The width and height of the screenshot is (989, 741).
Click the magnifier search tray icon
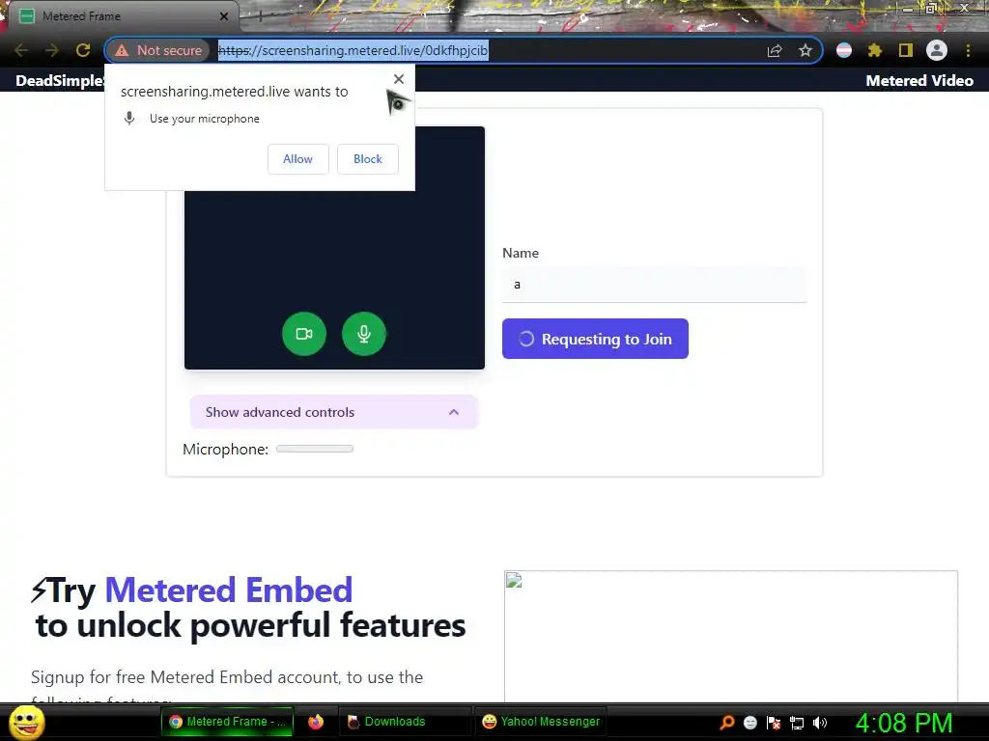tap(726, 722)
